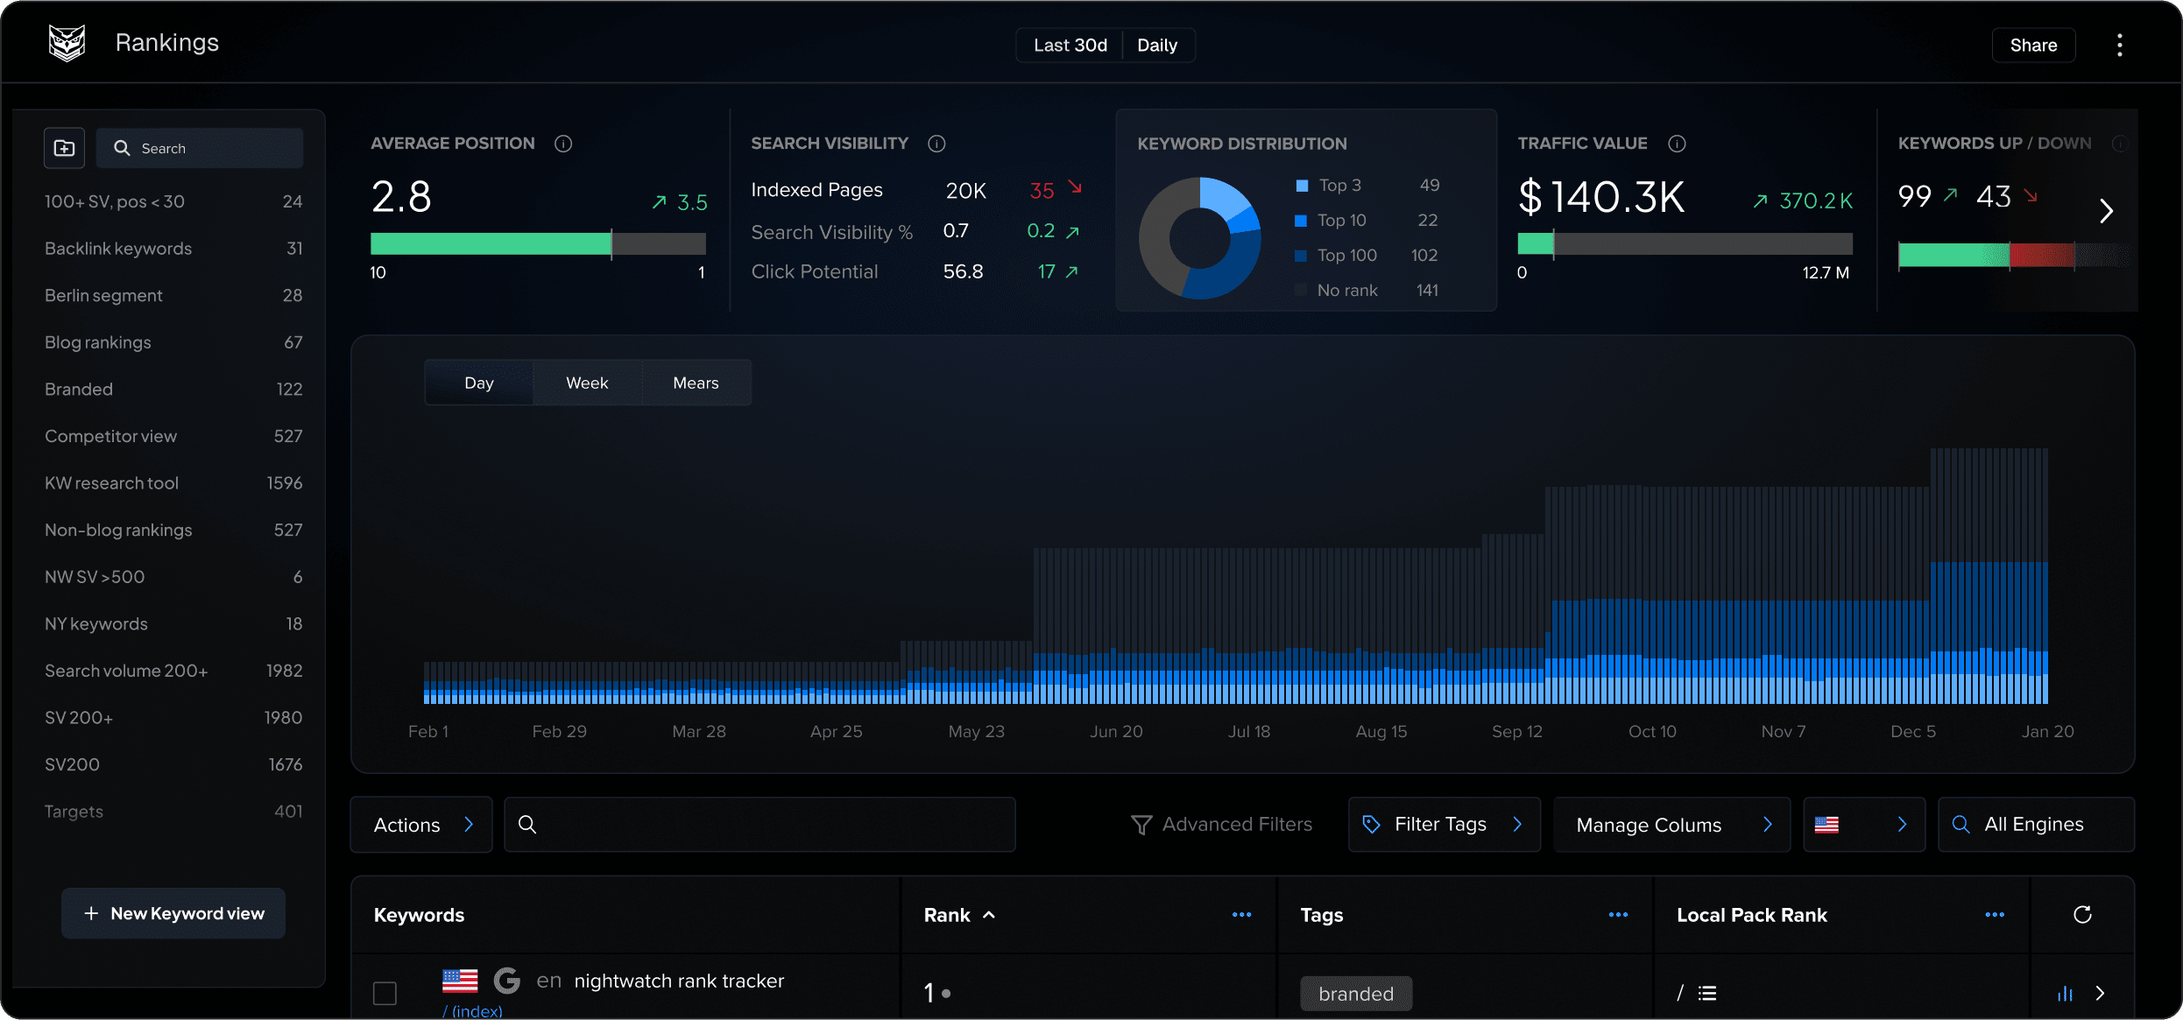Click the Traffic Value info icon
Viewport: 2183px width, 1020px height.
click(1677, 144)
